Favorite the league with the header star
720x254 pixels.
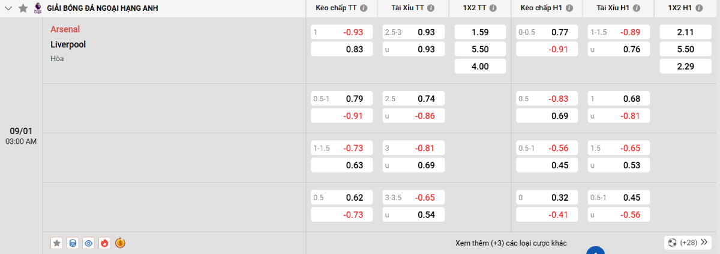[x=23, y=8]
